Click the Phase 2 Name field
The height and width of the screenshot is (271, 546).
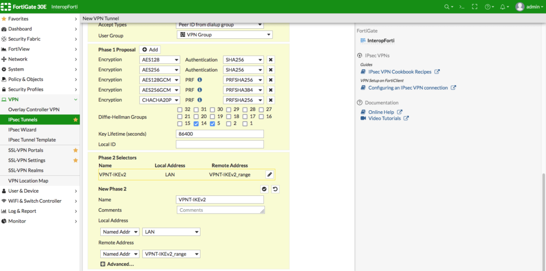pos(220,200)
